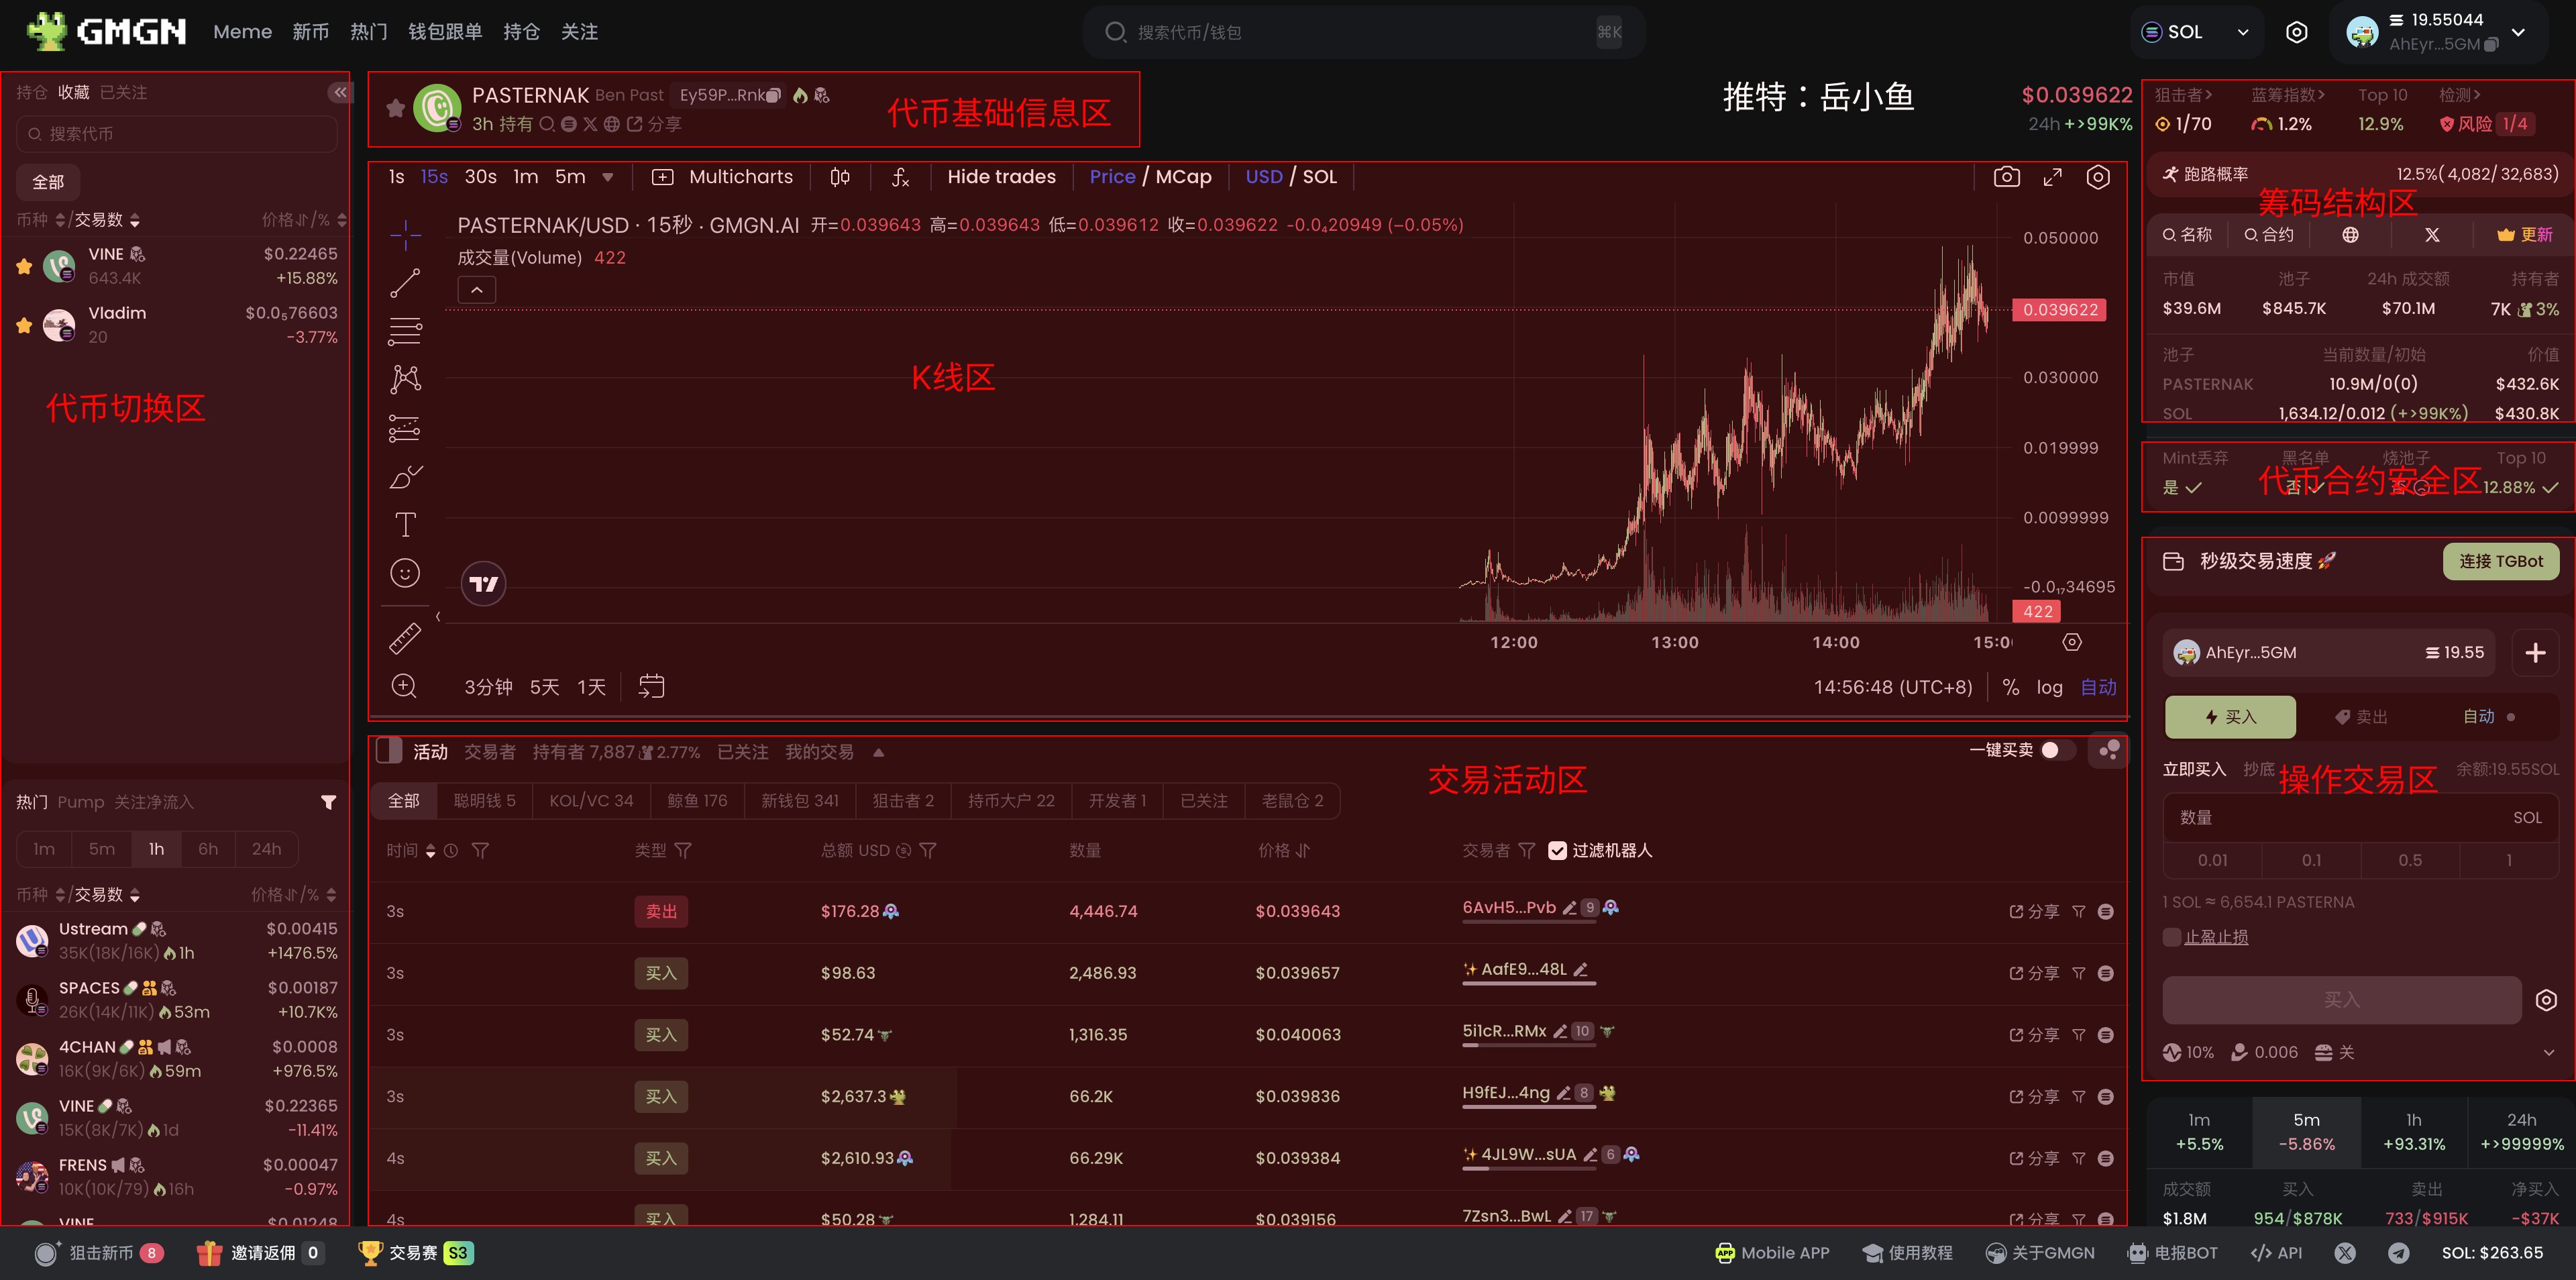Viewport: 2576px width, 1280px height.
Task: Click the 连接 TGBot button
Action: coord(2500,561)
